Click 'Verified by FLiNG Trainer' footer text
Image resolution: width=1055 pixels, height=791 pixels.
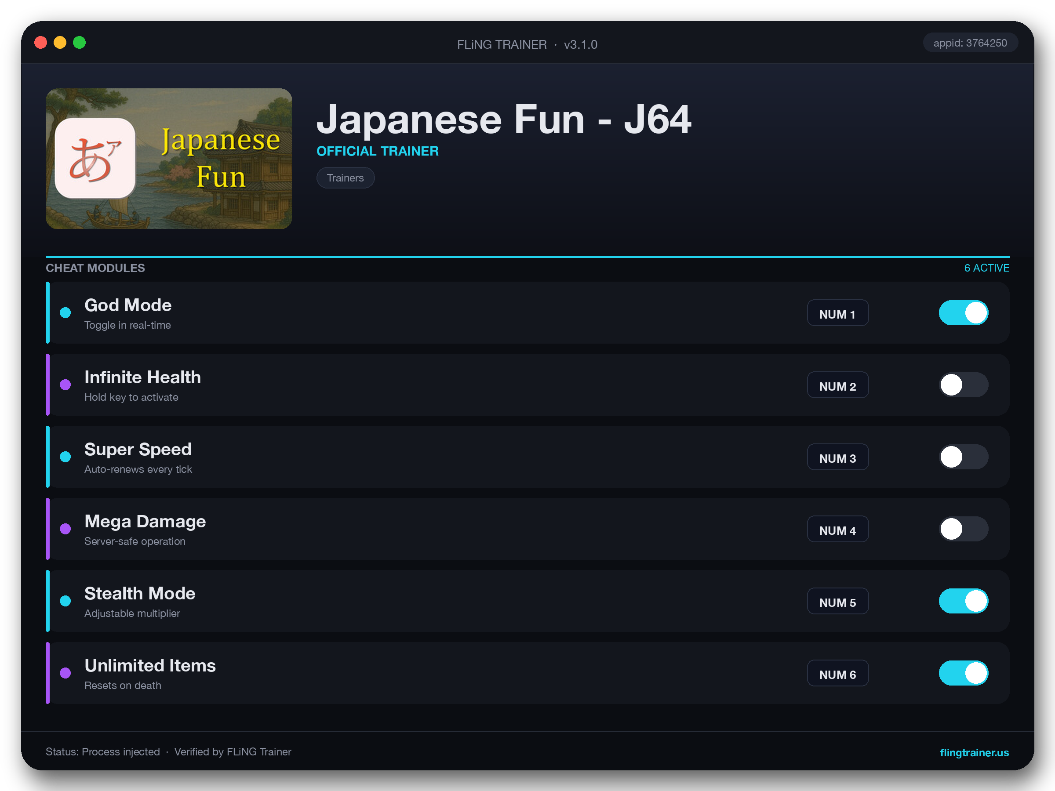coord(233,752)
